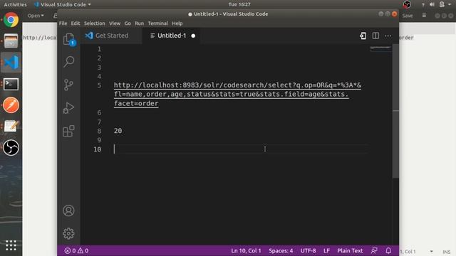Show the applications grid
The height and width of the screenshot is (256, 456).
pyautogui.click(x=11, y=245)
